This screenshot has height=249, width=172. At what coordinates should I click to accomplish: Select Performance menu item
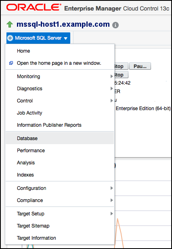[x=60, y=151]
